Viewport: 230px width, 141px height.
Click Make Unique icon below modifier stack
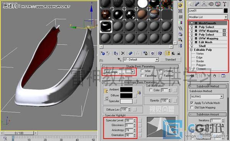[209, 76]
